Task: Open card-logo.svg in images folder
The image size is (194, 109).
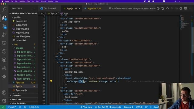Action: [23, 71]
